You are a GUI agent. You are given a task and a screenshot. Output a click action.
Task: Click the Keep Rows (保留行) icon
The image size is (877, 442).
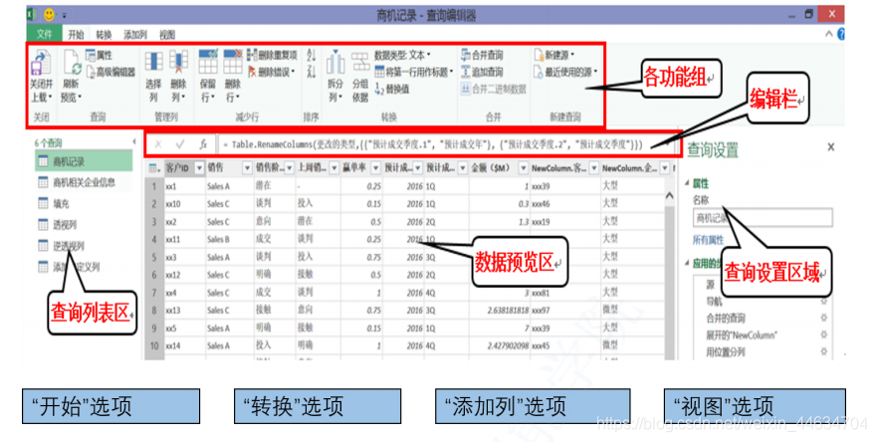pyautogui.click(x=207, y=62)
